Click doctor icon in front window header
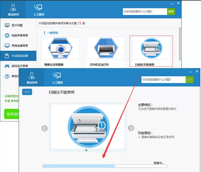Viewport: 201px width, 172px height. pyautogui.click(x=32, y=75)
